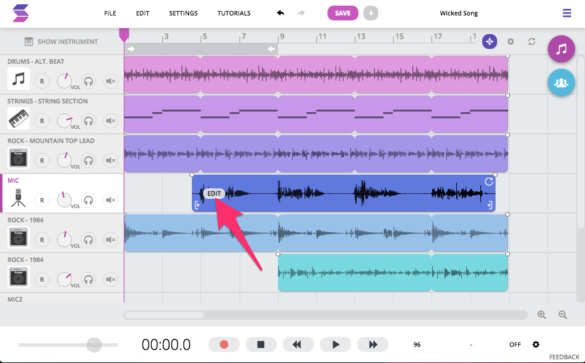Viewport: 585px width, 363px height.
Task: Click the MIC microphone instrument icon
Action: 19,198
